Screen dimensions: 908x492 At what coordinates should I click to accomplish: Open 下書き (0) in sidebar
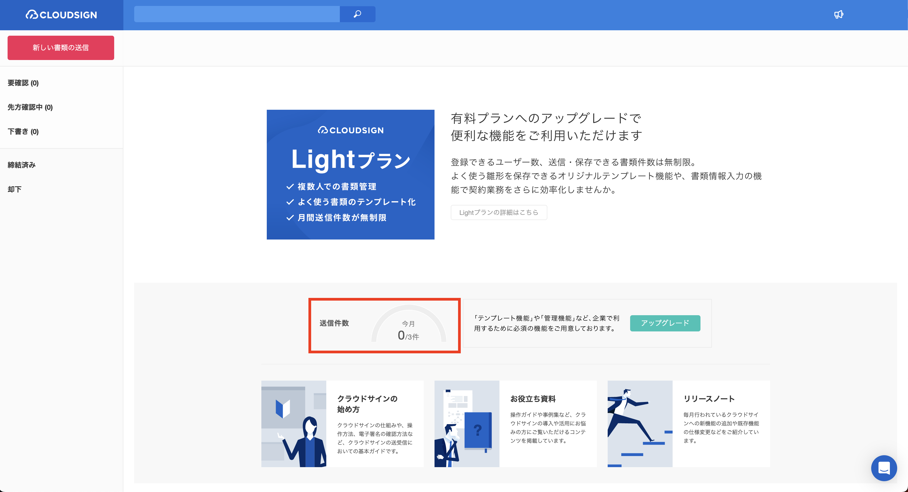pos(23,131)
